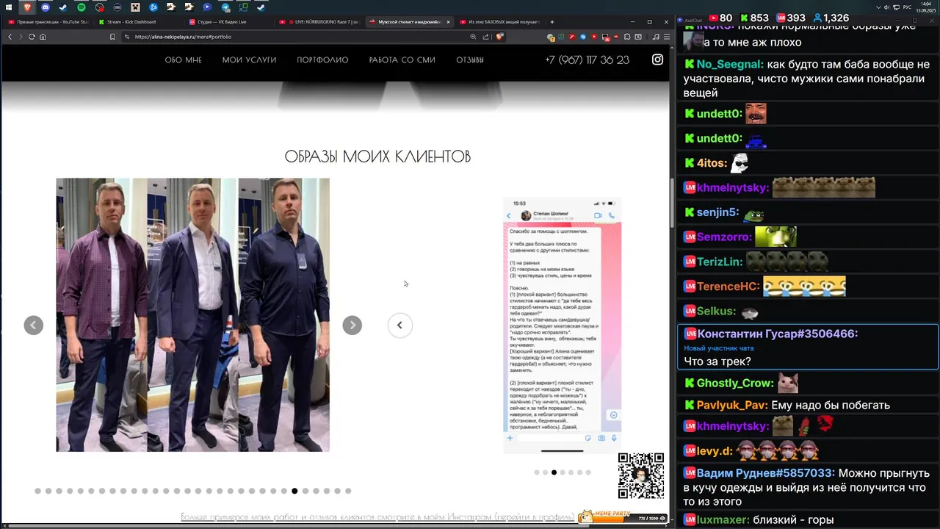Click username Pavlyuk_Pav in chat
Image resolution: width=940 pixels, height=529 pixels.
732,406
